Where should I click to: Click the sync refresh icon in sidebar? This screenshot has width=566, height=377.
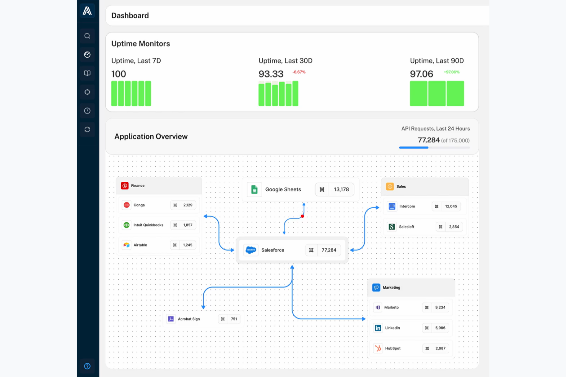(x=87, y=129)
